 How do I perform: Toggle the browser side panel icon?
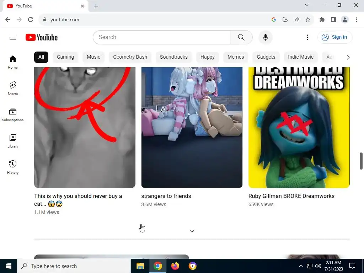click(x=333, y=20)
